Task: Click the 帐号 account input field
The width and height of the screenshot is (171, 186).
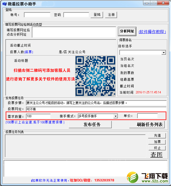Action: pyautogui.click(x=37, y=15)
